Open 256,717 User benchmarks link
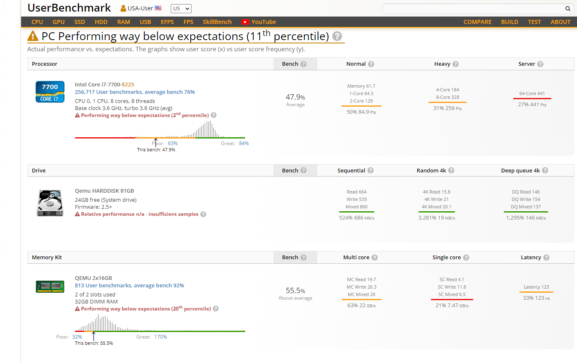 coord(135,92)
